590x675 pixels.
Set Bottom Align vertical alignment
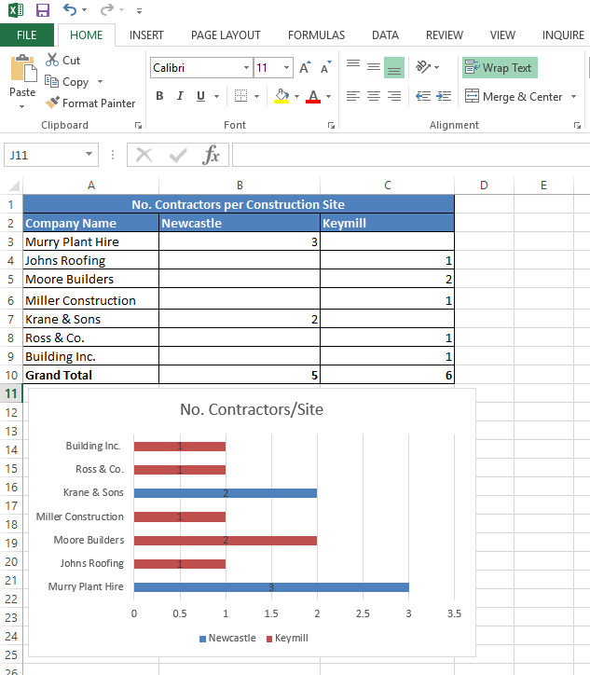pyautogui.click(x=394, y=67)
